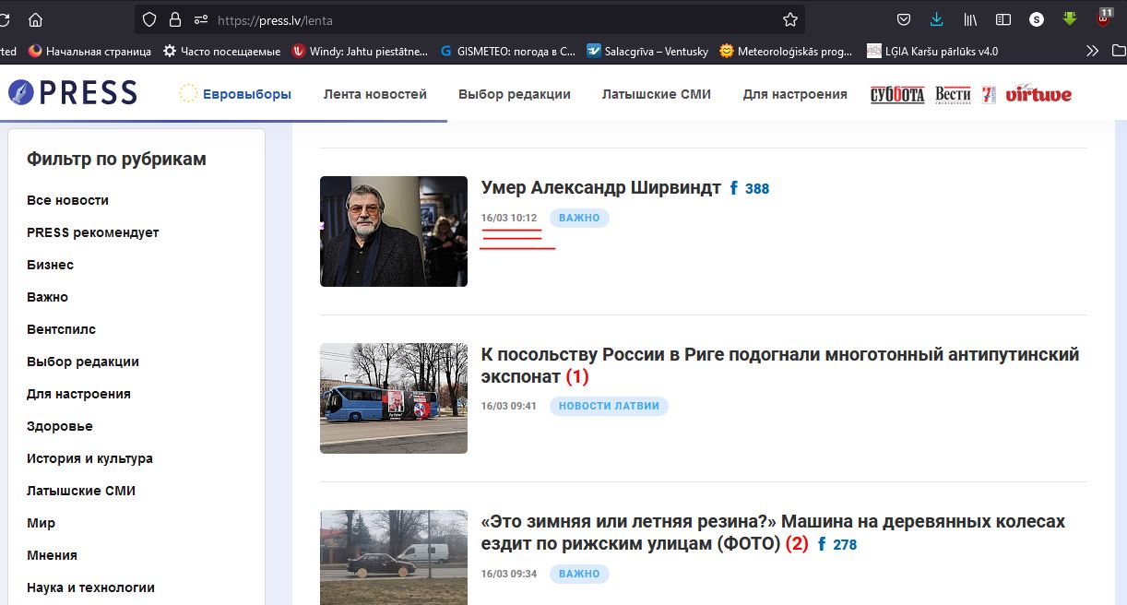Bookmark this page with the star icon
This screenshot has width=1127, height=605.
tap(790, 19)
